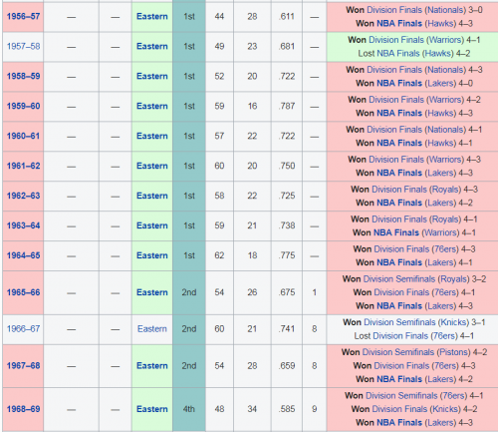The height and width of the screenshot is (432, 498).
Task: Select 16 losses cell in 1959–60 row
Action: [x=252, y=106]
